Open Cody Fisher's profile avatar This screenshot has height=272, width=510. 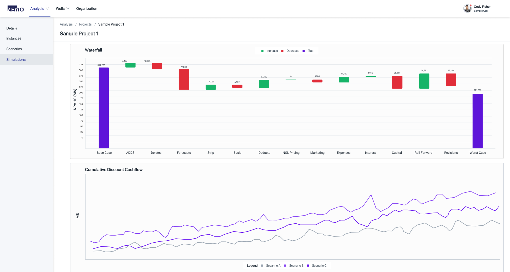coord(467,8)
